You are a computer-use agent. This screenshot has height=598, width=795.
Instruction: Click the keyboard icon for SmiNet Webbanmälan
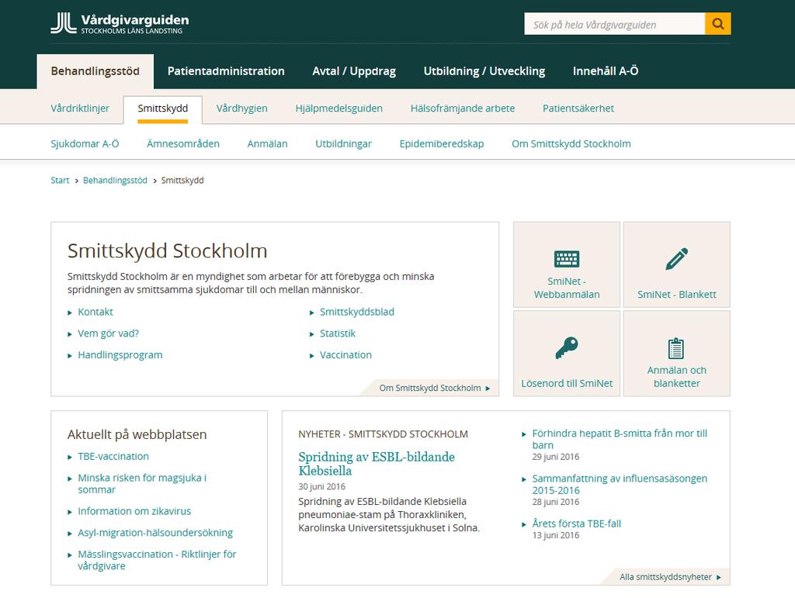click(x=566, y=259)
